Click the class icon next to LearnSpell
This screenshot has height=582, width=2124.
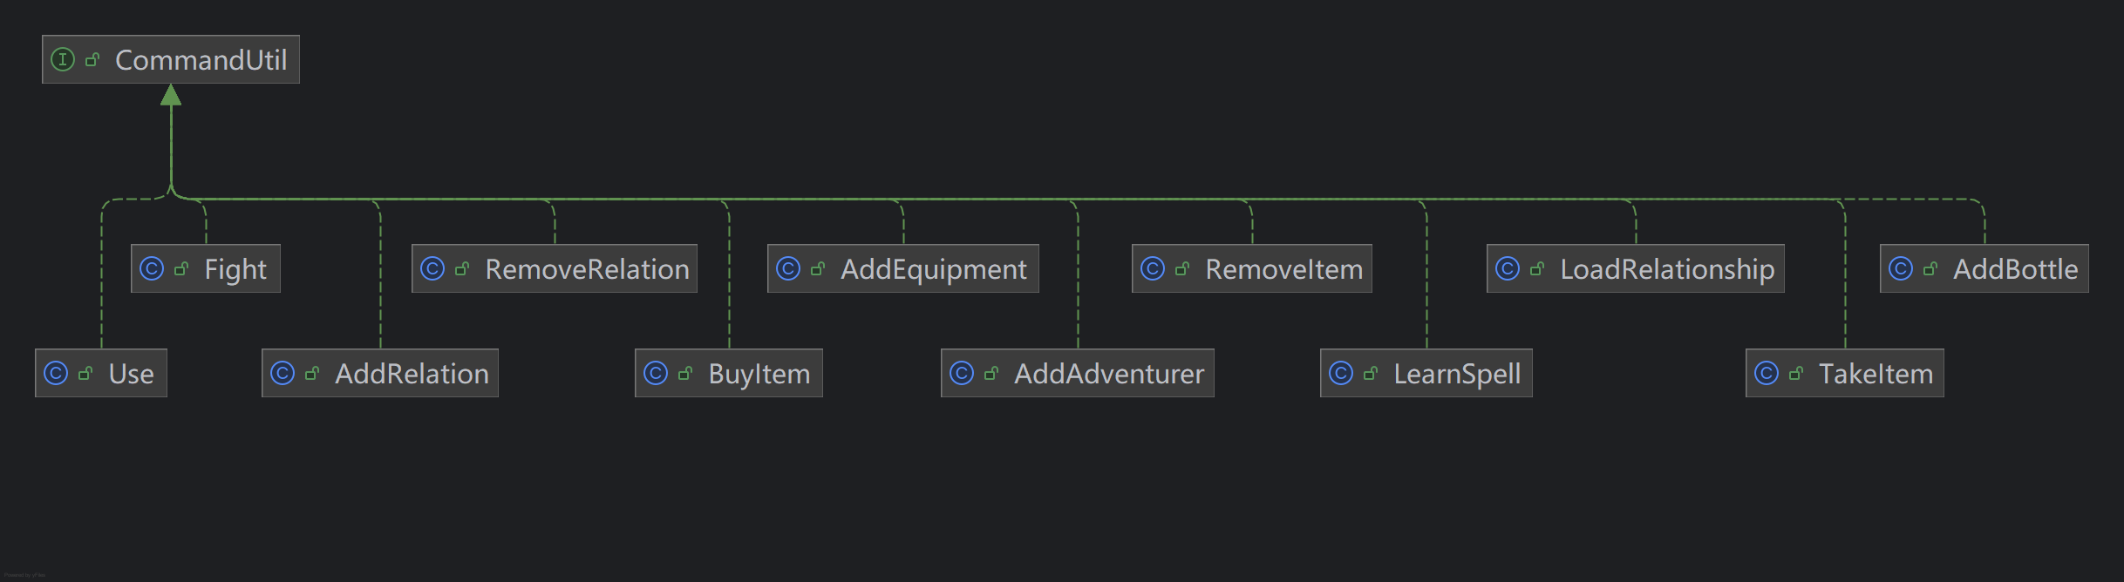[x=1341, y=374]
